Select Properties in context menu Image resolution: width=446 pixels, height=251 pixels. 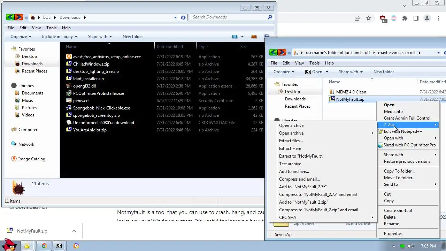point(393,234)
